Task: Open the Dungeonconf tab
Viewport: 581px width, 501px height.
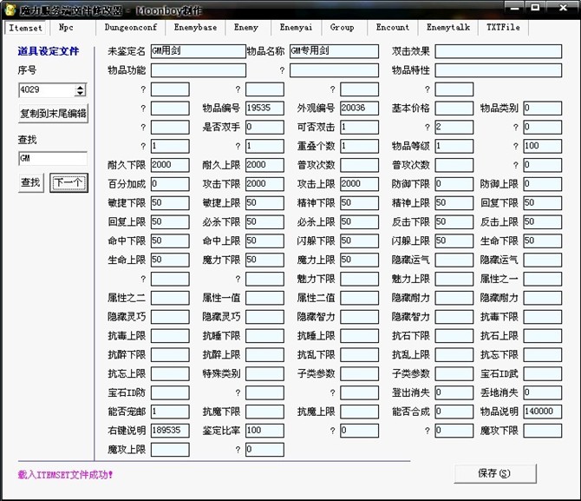Action: 130,28
